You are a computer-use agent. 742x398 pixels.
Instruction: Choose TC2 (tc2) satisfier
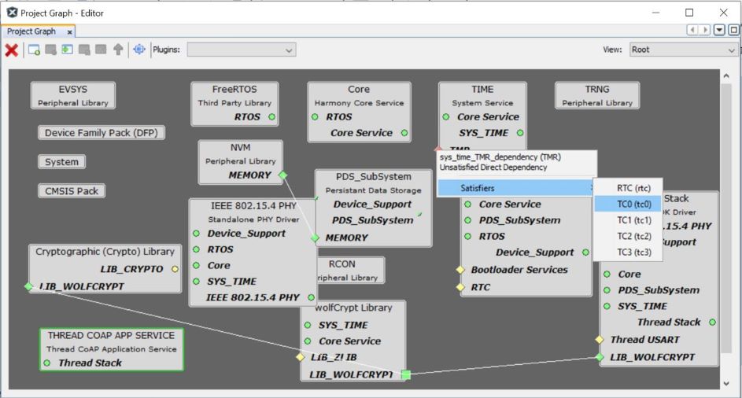[628, 236]
